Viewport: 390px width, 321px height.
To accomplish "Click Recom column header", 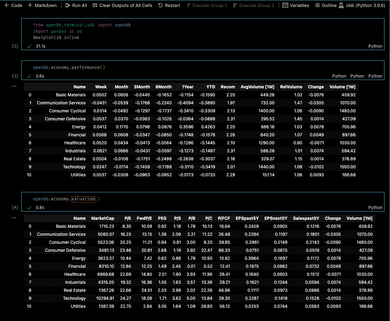I will click(228, 87).
